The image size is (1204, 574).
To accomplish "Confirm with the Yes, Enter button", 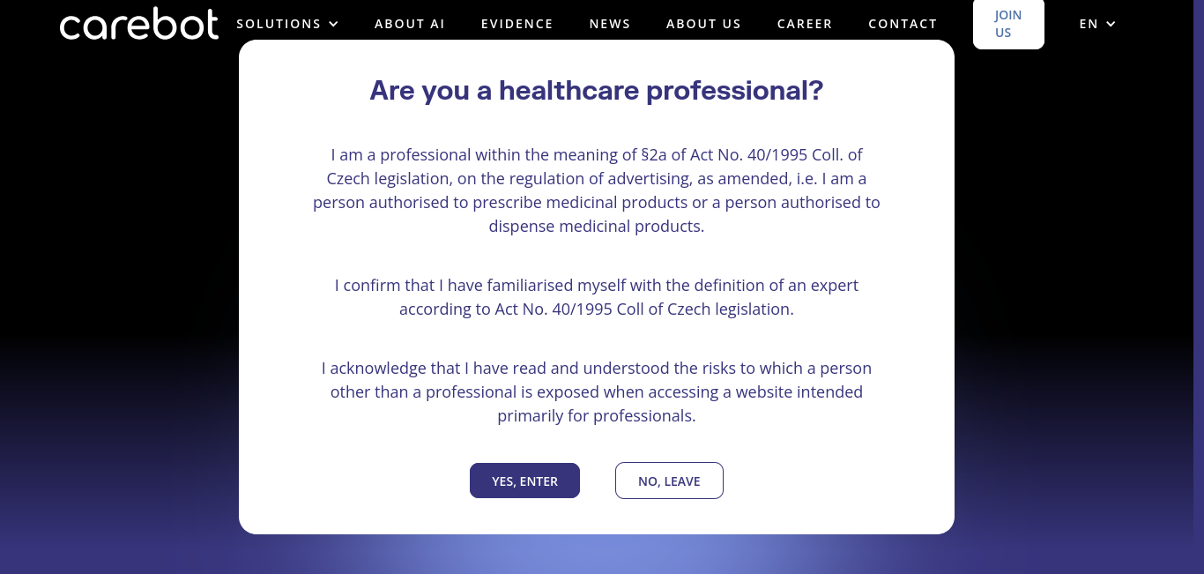I will tap(524, 481).
